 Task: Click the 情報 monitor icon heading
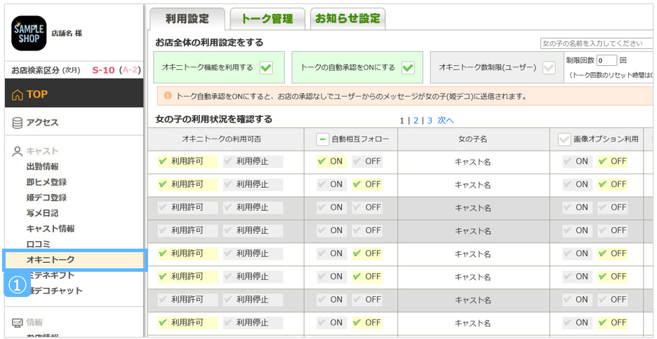click(x=18, y=323)
